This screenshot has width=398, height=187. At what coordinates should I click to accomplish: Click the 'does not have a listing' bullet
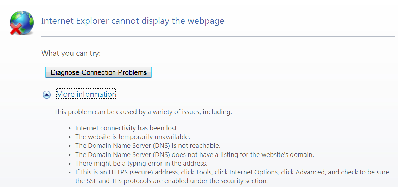[195, 155]
